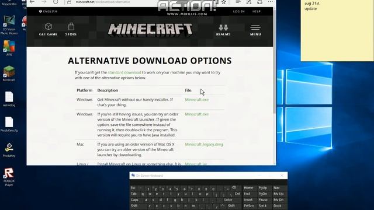Tap the Pause key on On-Screen Keyboard
The height and width of the screenshot is (210, 374).
pyautogui.click(x=263, y=200)
